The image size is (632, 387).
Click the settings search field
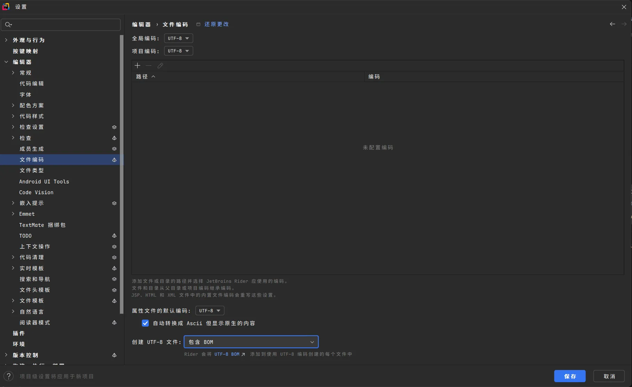[x=60, y=24]
